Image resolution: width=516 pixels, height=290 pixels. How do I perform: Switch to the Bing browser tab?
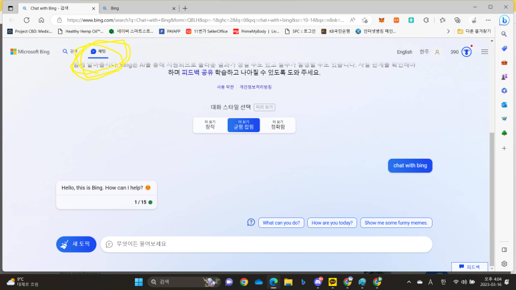coord(138,8)
